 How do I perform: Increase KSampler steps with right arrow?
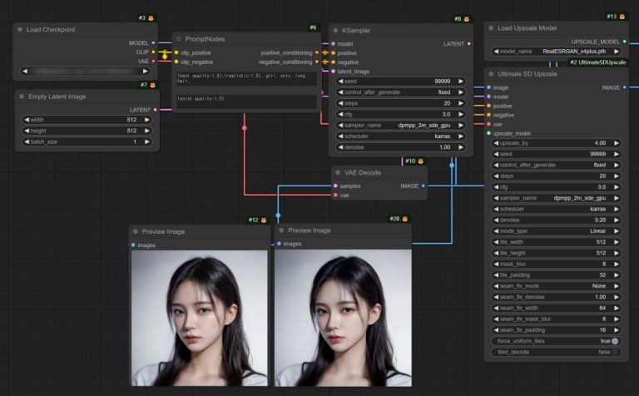[x=460, y=103]
